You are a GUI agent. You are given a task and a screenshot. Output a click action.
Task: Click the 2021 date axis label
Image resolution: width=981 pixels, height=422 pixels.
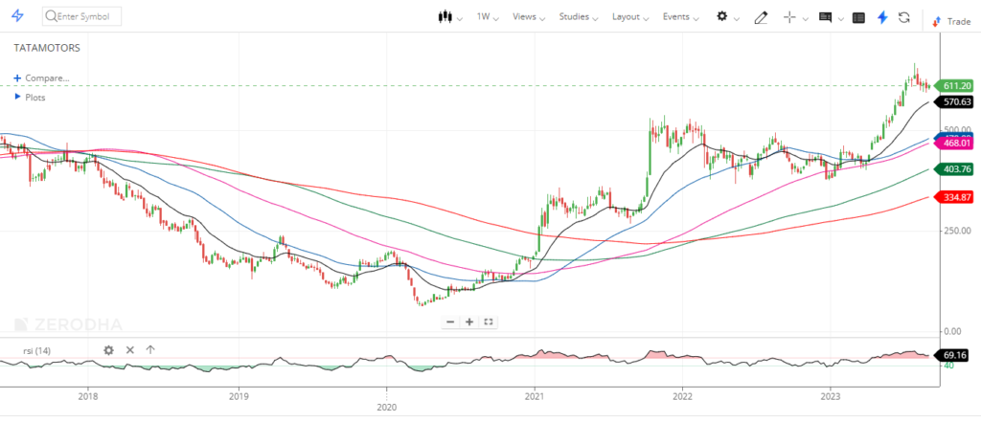(x=535, y=396)
